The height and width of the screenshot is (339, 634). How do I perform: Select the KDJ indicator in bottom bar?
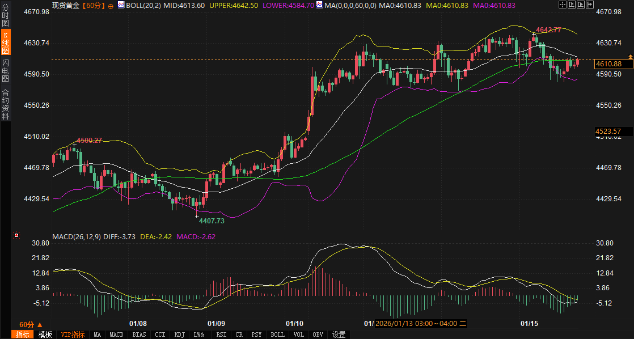click(180, 334)
